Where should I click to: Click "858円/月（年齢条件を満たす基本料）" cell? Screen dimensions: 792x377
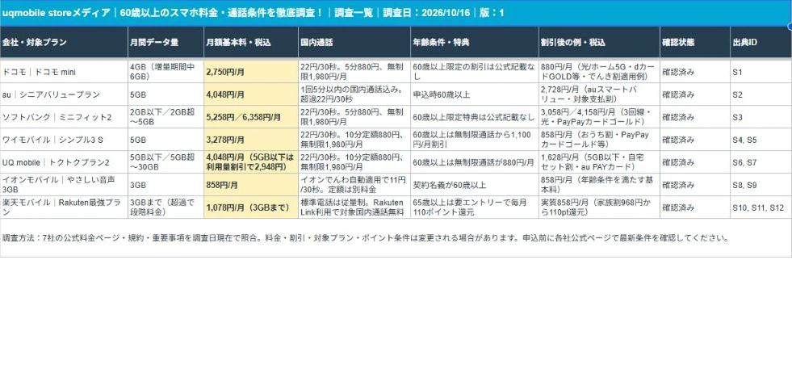(x=599, y=184)
